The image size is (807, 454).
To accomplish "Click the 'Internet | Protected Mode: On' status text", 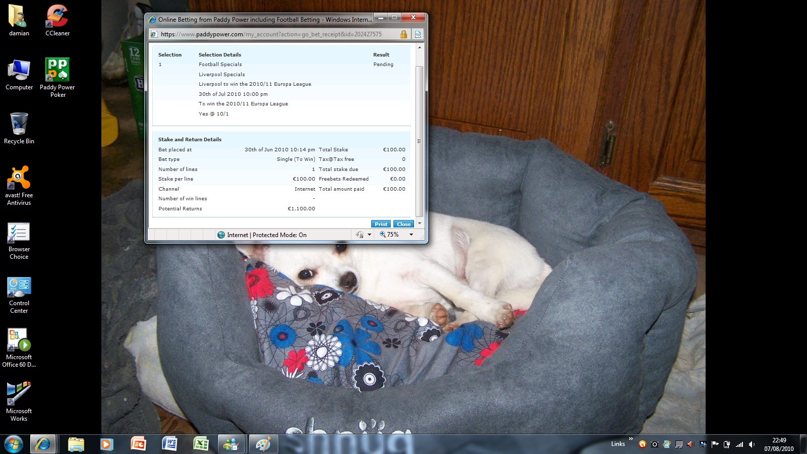I will 267,235.
